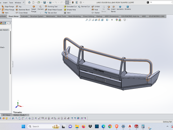Open Options gear in top toolbar
The image size is (173, 130).
(x=81, y=3)
